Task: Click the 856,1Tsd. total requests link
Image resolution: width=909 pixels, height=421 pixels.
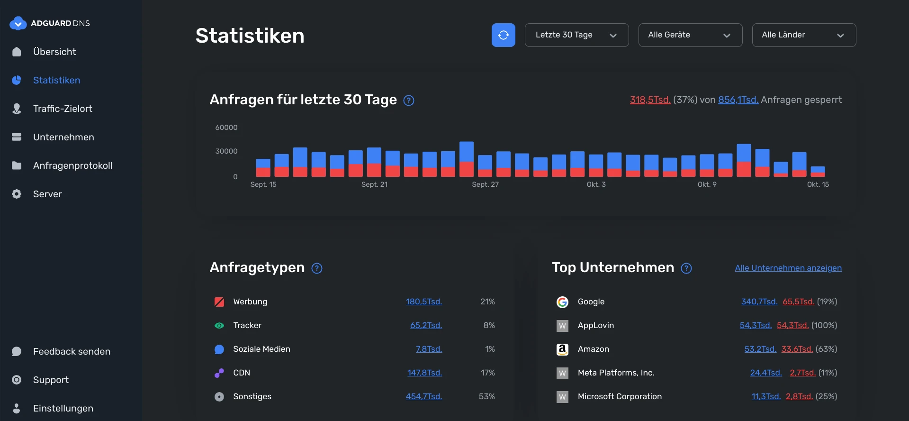Action: [738, 100]
